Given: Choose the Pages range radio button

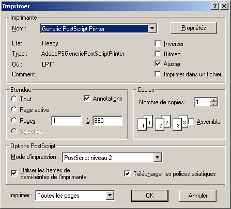Looking at the screenshot, I should [x=14, y=120].
